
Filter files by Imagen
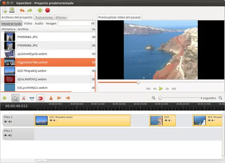(x=51, y=23)
